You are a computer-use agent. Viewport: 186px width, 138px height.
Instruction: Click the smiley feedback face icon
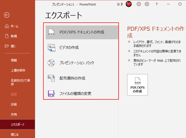point(139,4)
